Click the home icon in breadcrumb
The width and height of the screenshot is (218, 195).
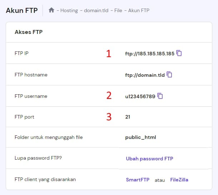coord(51,10)
